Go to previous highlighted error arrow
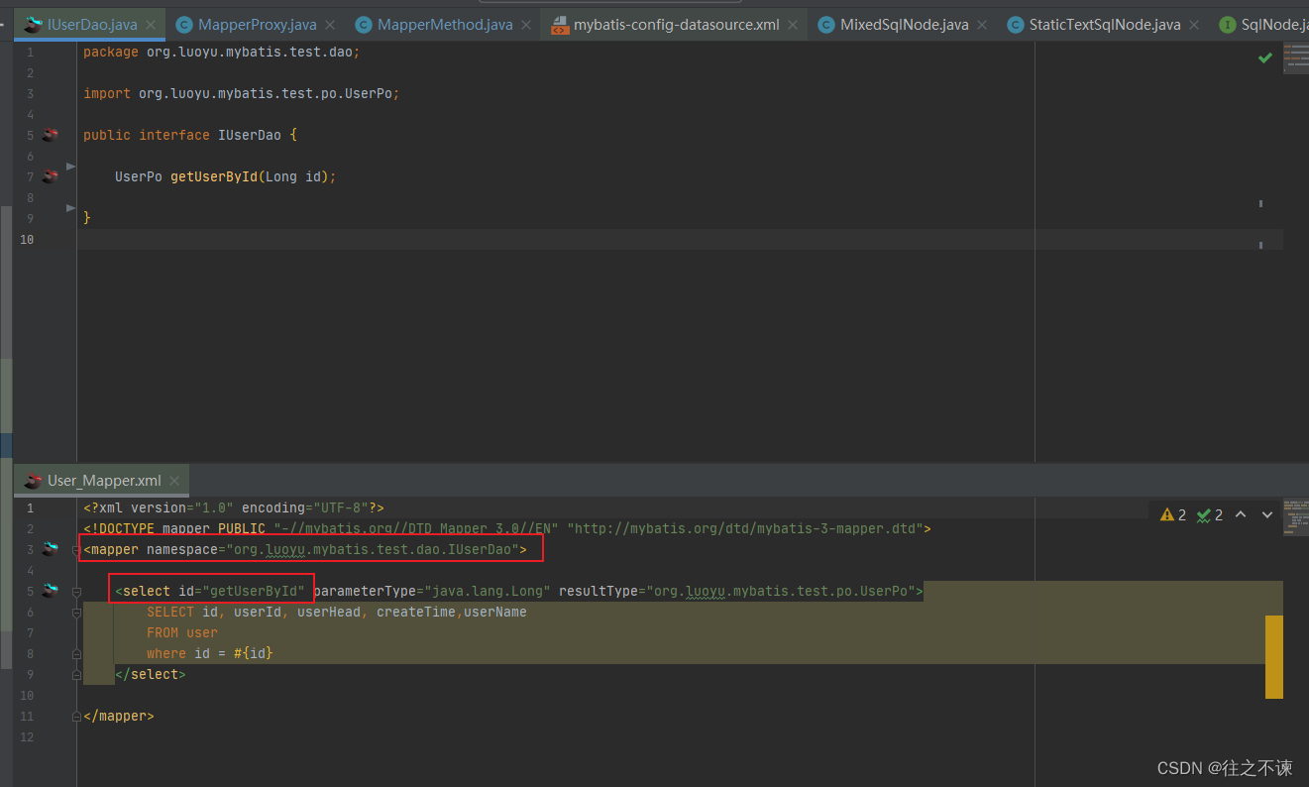This screenshot has height=787, width=1309. [x=1241, y=514]
